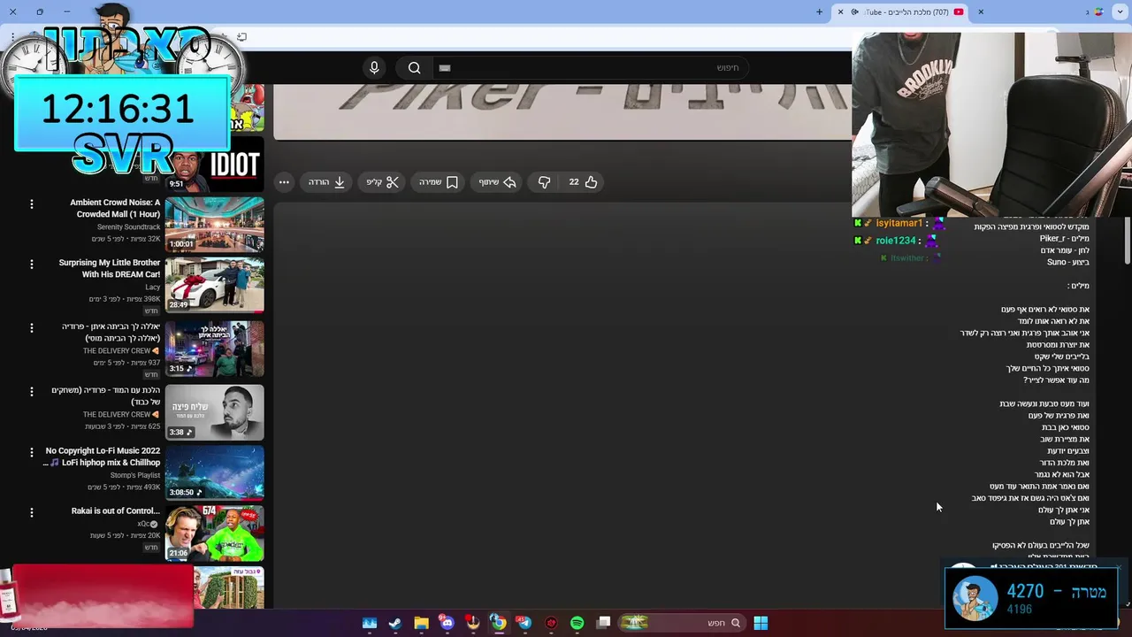Screen dimensions: 1132x637
Task: Open the IDIOT 9:51 video thumbnail
Action: coord(214,165)
